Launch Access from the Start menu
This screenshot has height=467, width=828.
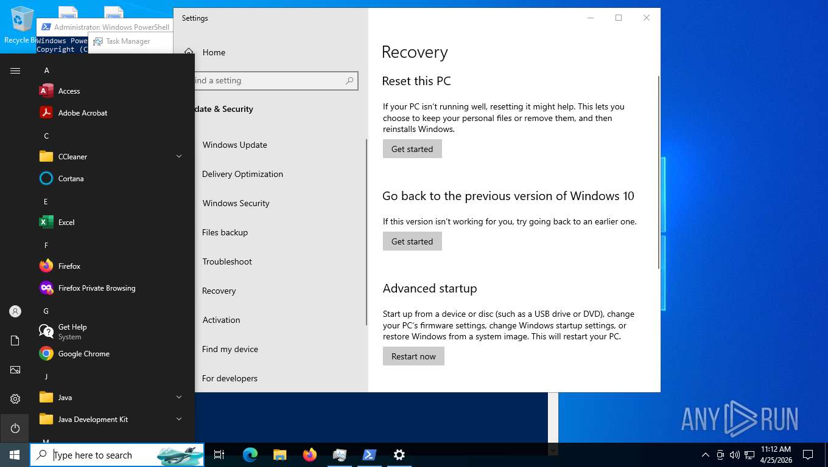point(112,91)
